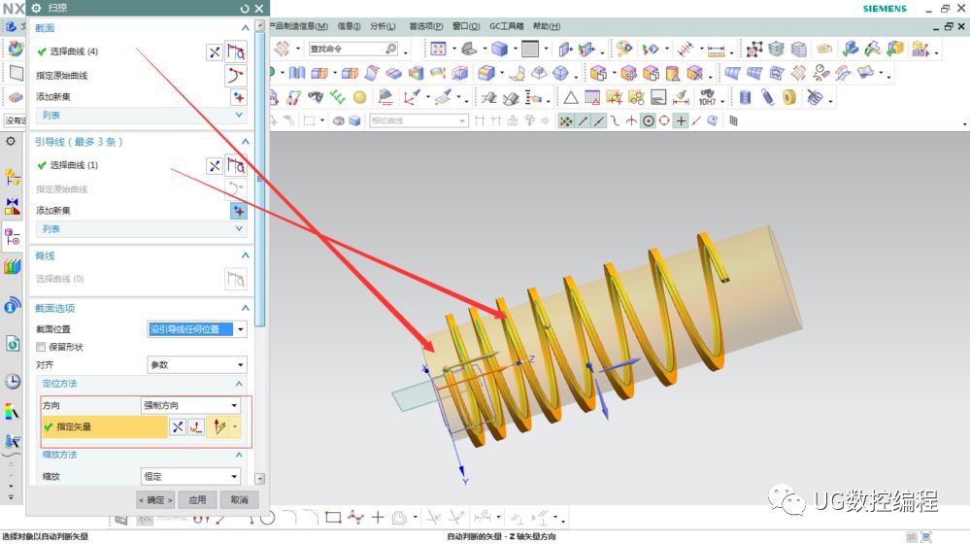Click the 10H7 tolerance icon in toolbar
Image resolution: width=970 pixels, height=544 pixels.
click(x=708, y=97)
